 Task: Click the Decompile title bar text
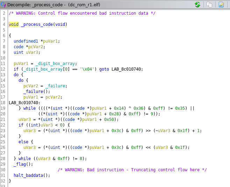(x=54, y=5)
